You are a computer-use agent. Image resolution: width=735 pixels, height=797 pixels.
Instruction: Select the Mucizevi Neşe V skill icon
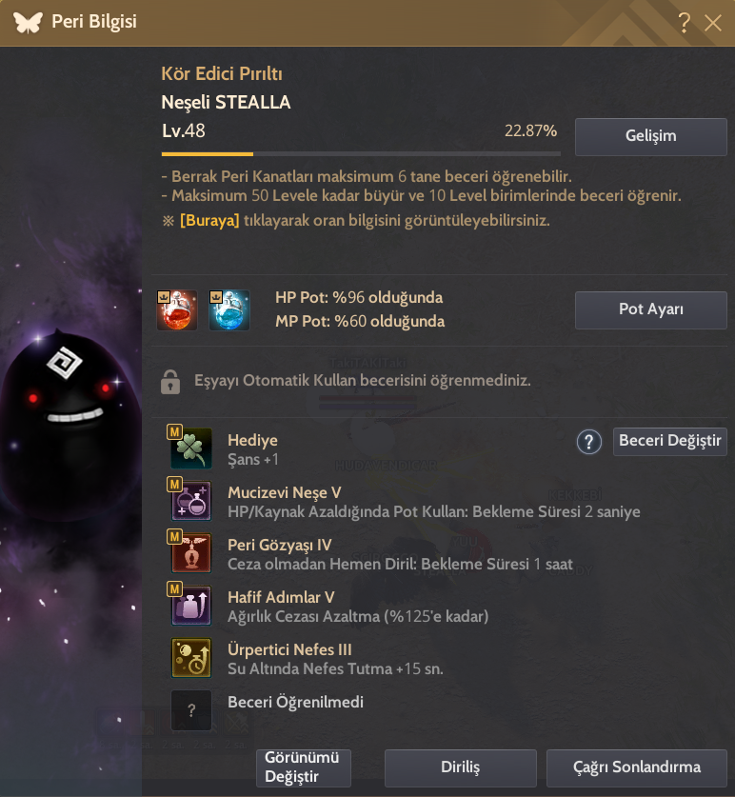pos(191,500)
